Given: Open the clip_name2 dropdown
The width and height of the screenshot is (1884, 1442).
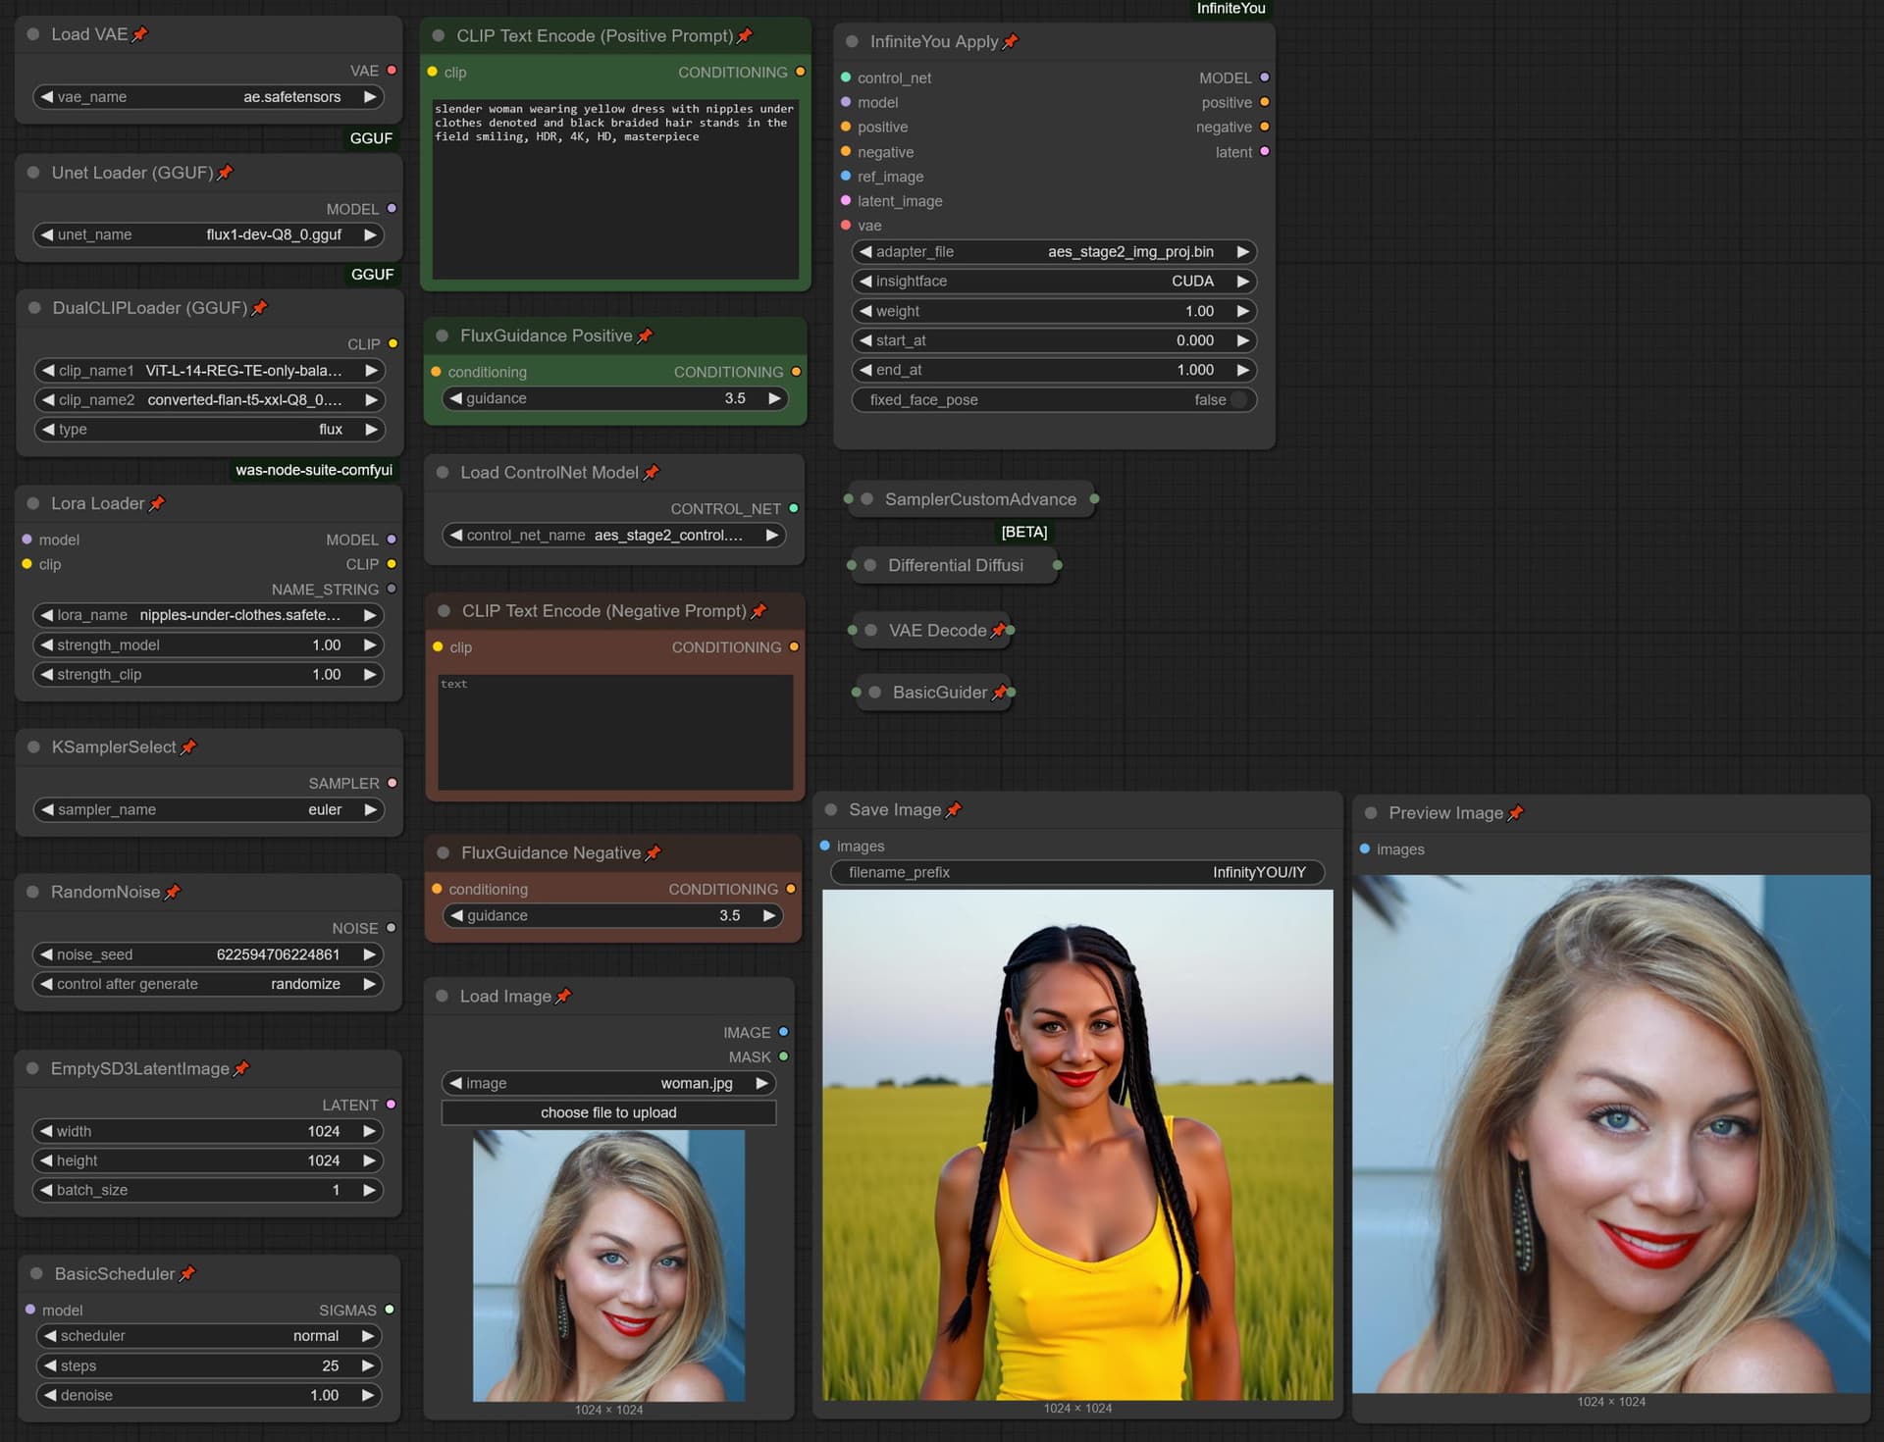Looking at the screenshot, I should pos(209,400).
